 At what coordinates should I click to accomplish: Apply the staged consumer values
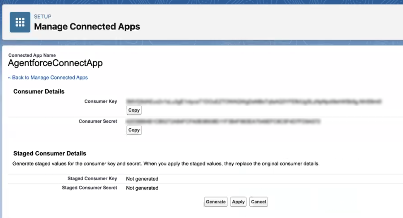coord(238,202)
